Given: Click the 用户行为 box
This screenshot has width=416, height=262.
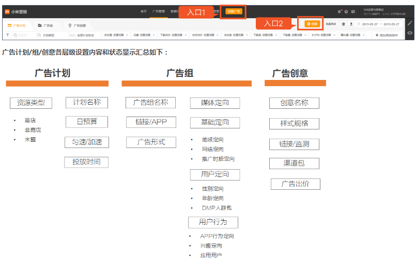Looking at the screenshot, I should click(213, 222).
